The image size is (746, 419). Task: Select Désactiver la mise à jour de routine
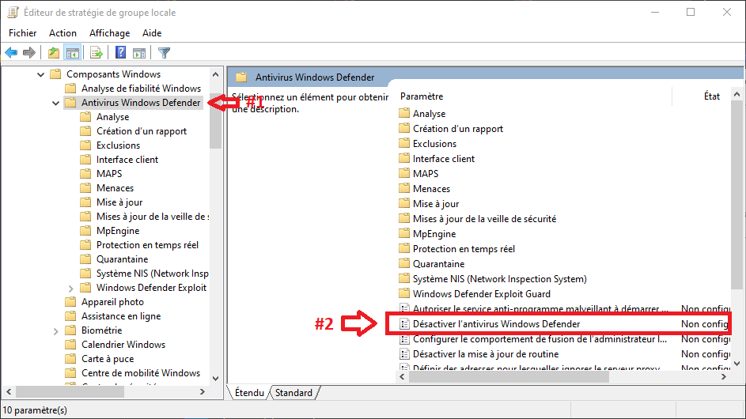(x=485, y=354)
